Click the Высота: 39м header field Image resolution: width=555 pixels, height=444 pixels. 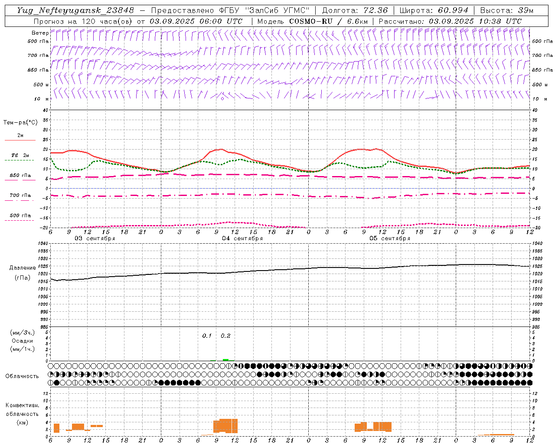[507, 10]
